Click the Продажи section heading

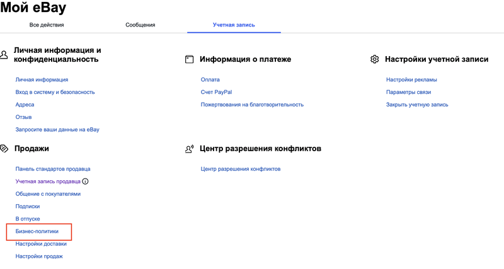tap(31, 149)
